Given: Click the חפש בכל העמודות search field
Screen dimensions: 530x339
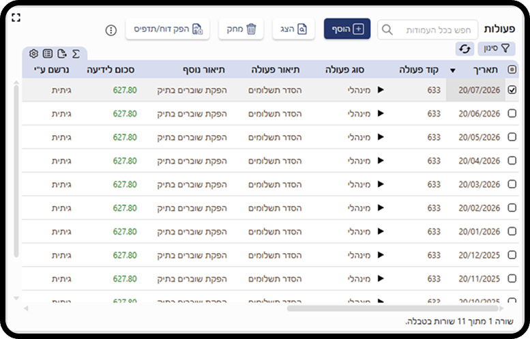Looking at the screenshot, I should (x=428, y=30).
